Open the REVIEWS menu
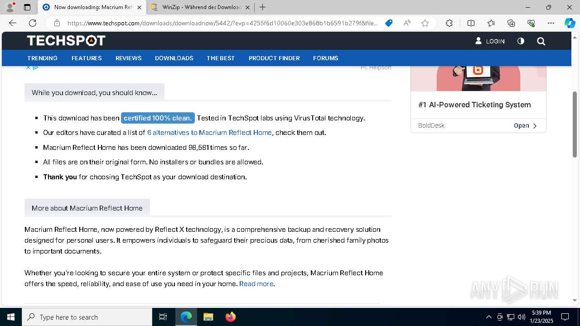The image size is (580, 326). (x=129, y=58)
